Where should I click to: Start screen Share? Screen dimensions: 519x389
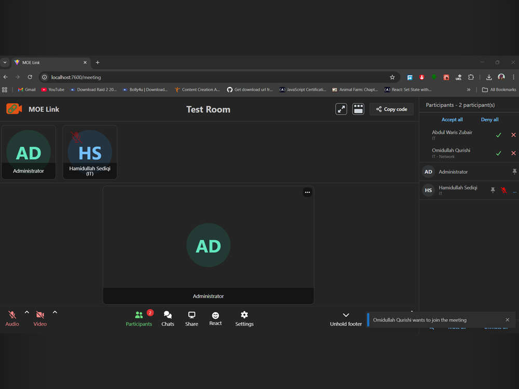click(192, 318)
